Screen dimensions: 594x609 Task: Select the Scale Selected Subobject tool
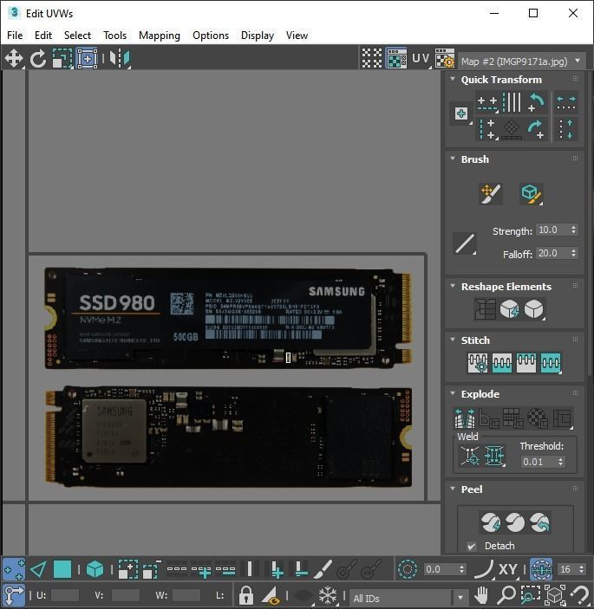point(62,59)
